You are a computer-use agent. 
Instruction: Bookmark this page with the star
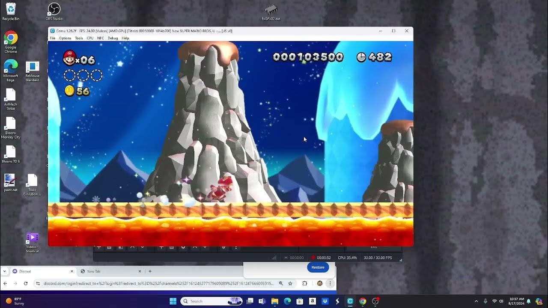tap(290, 283)
